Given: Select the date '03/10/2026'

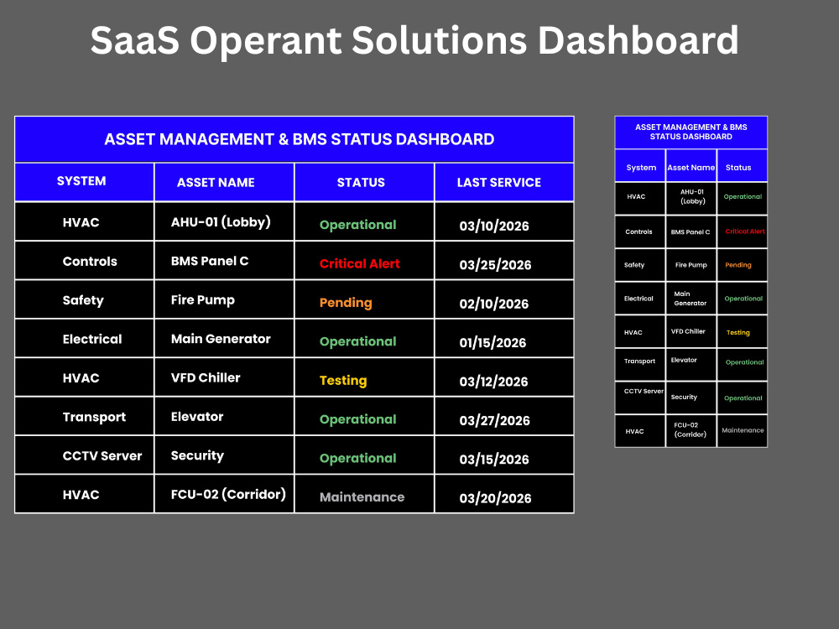Looking at the screenshot, I should pos(494,226).
